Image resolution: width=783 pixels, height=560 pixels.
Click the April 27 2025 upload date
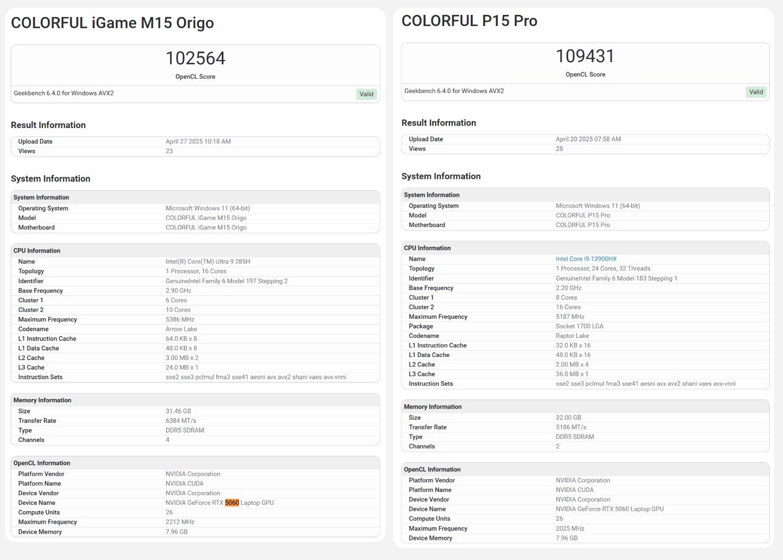point(198,141)
